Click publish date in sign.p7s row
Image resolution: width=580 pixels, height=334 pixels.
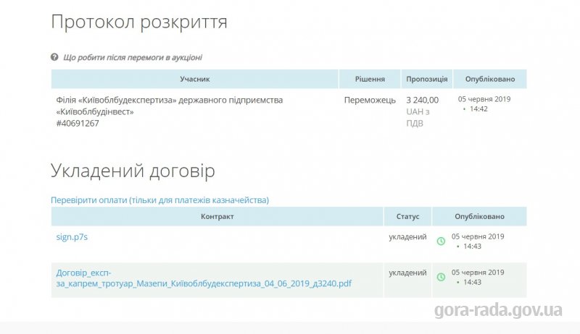(x=478, y=241)
